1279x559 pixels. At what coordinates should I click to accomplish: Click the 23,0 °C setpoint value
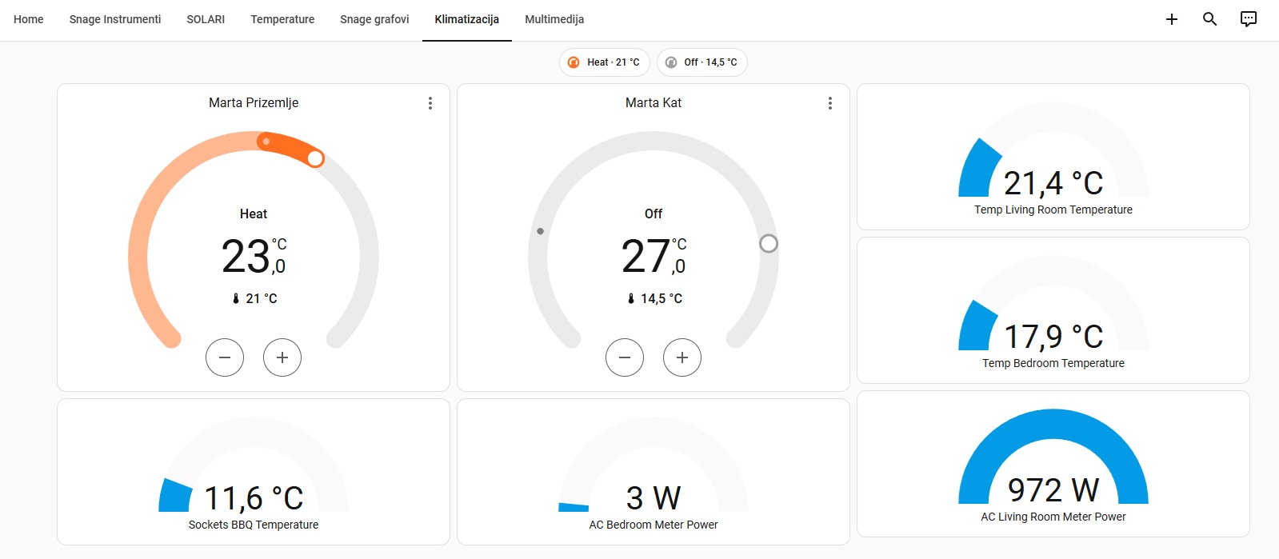[254, 256]
